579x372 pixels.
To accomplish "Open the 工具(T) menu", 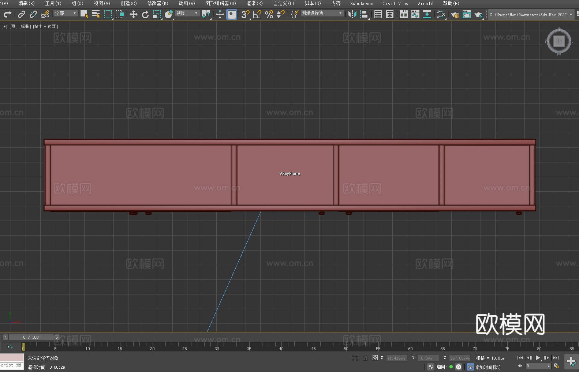I will (x=53, y=3).
